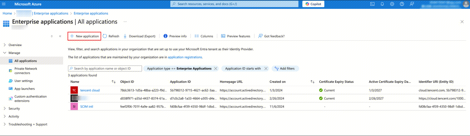Open the portal settings gear icon
The width and height of the screenshot is (470, 136).
click(x=392, y=4)
